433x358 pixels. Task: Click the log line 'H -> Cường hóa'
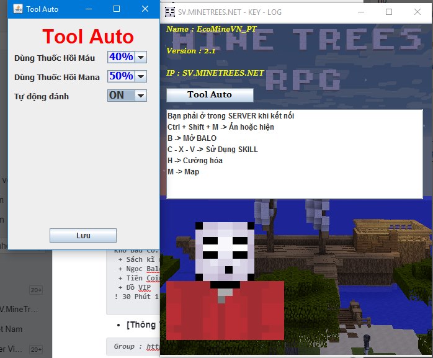click(195, 161)
